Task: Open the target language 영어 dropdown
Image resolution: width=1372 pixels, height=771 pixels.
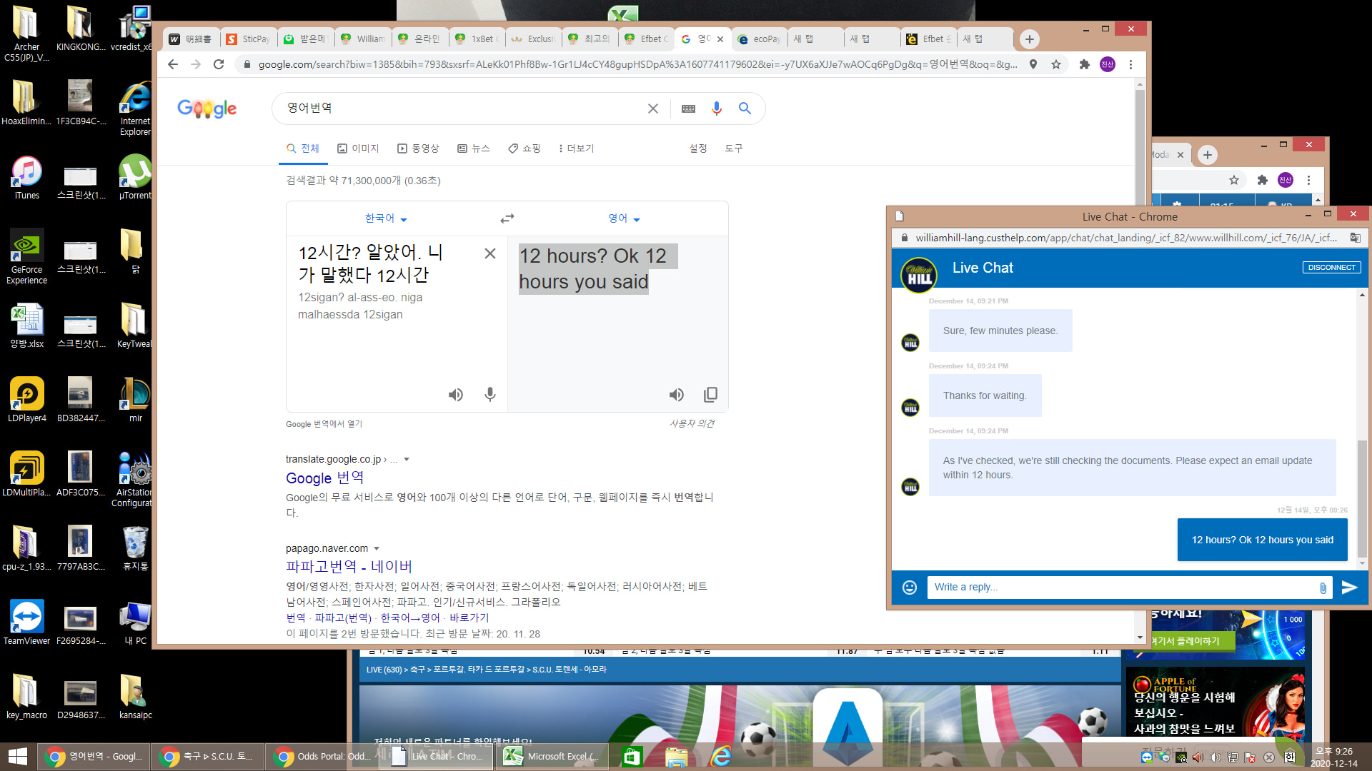Action: click(624, 218)
